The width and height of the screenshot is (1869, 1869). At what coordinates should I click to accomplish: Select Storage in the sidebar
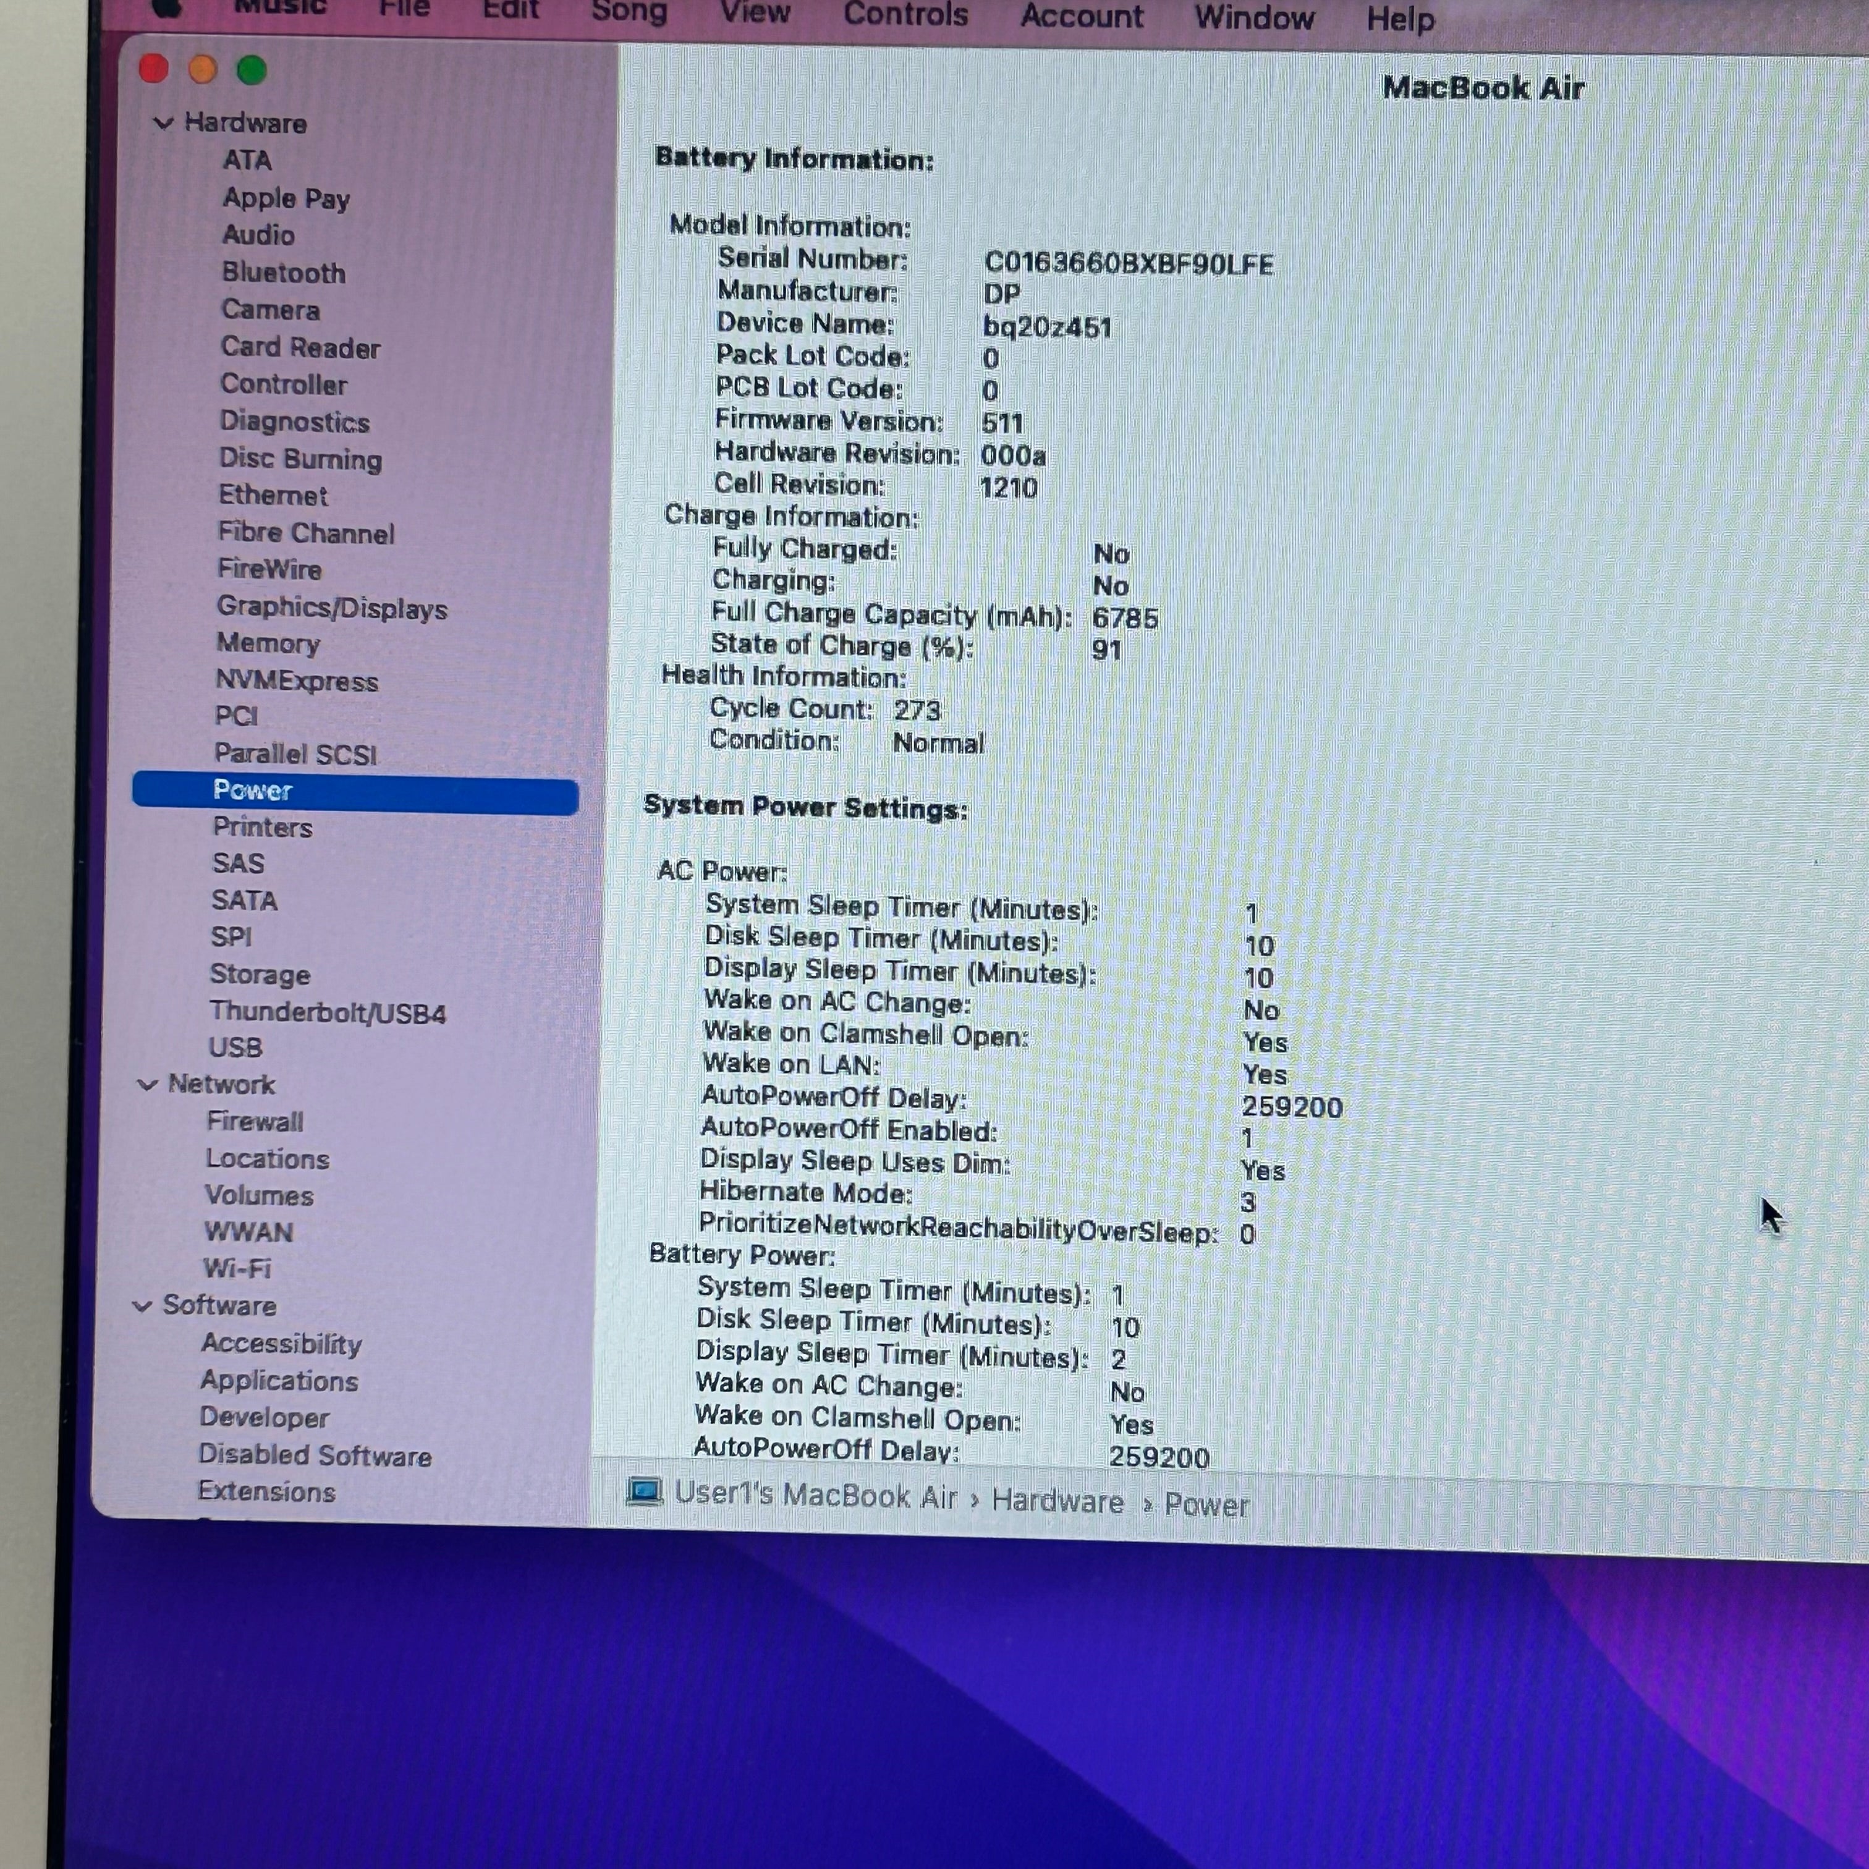pyautogui.click(x=260, y=975)
